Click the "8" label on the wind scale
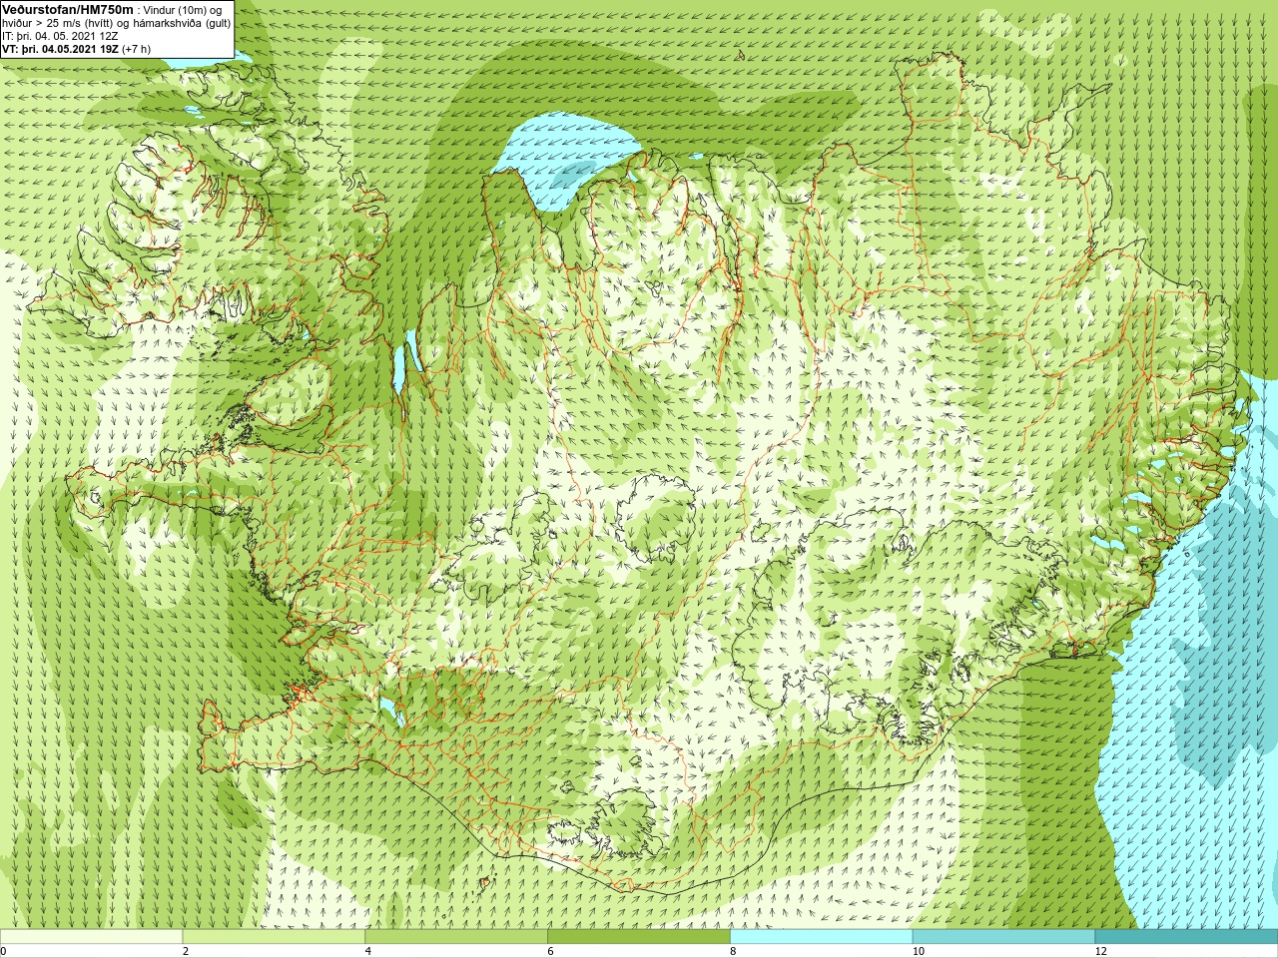The width and height of the screenshot is (1278, 958). tap(734, 951)
